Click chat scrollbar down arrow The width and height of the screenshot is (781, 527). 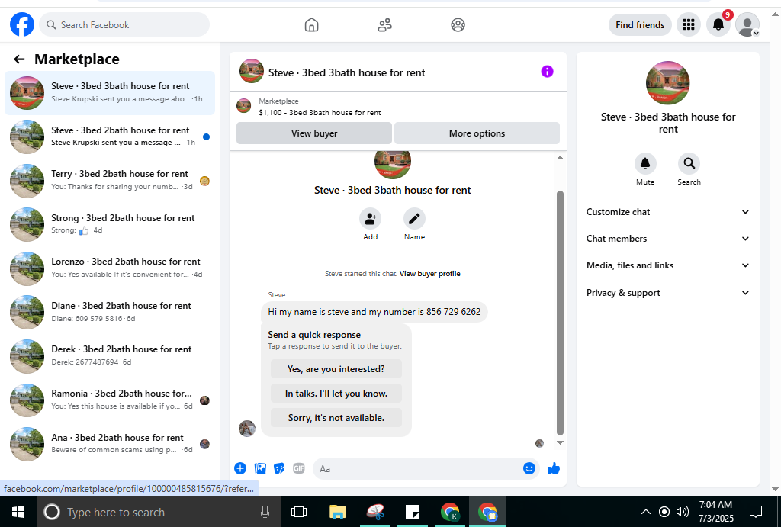click(x=560, y=442)
